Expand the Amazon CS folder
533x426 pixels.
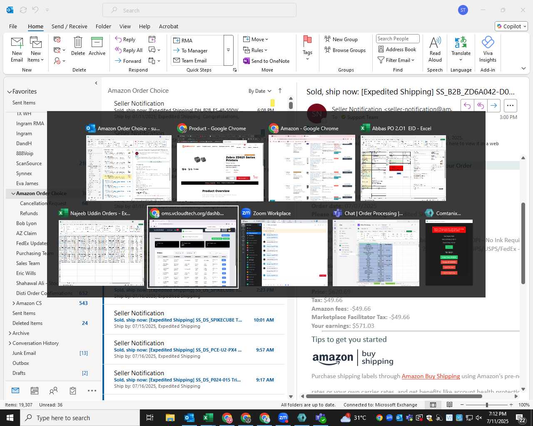click(14, 303)
